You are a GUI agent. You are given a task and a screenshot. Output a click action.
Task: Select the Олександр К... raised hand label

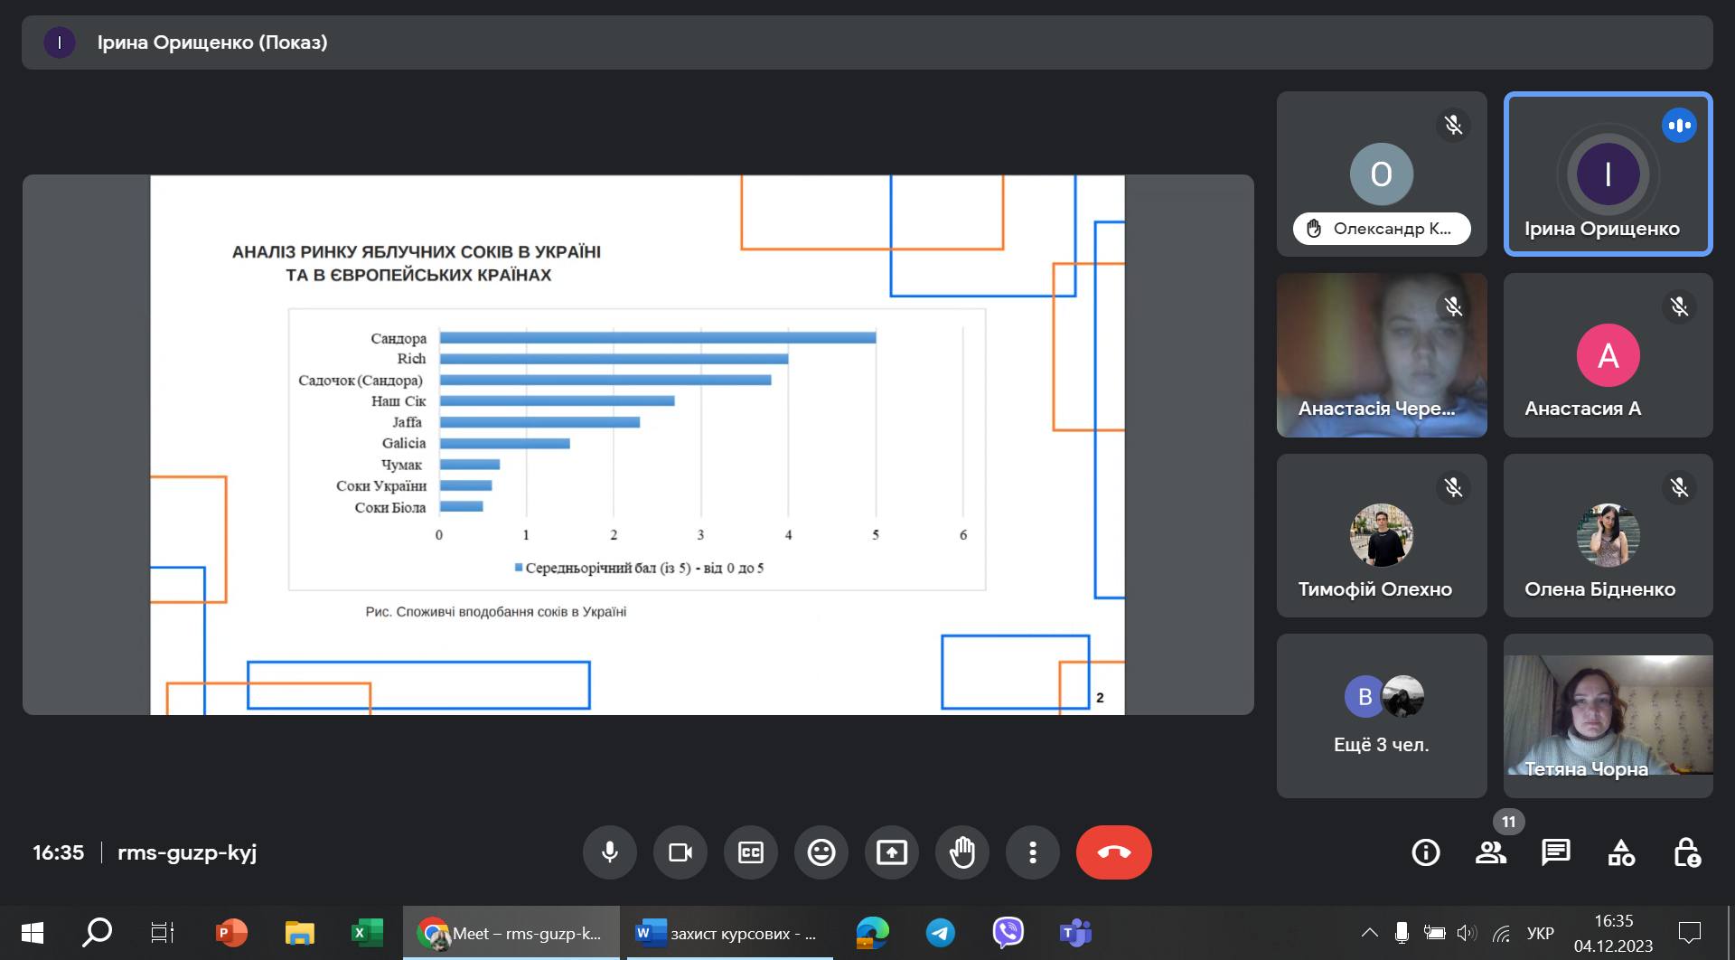coord(1382,229)
